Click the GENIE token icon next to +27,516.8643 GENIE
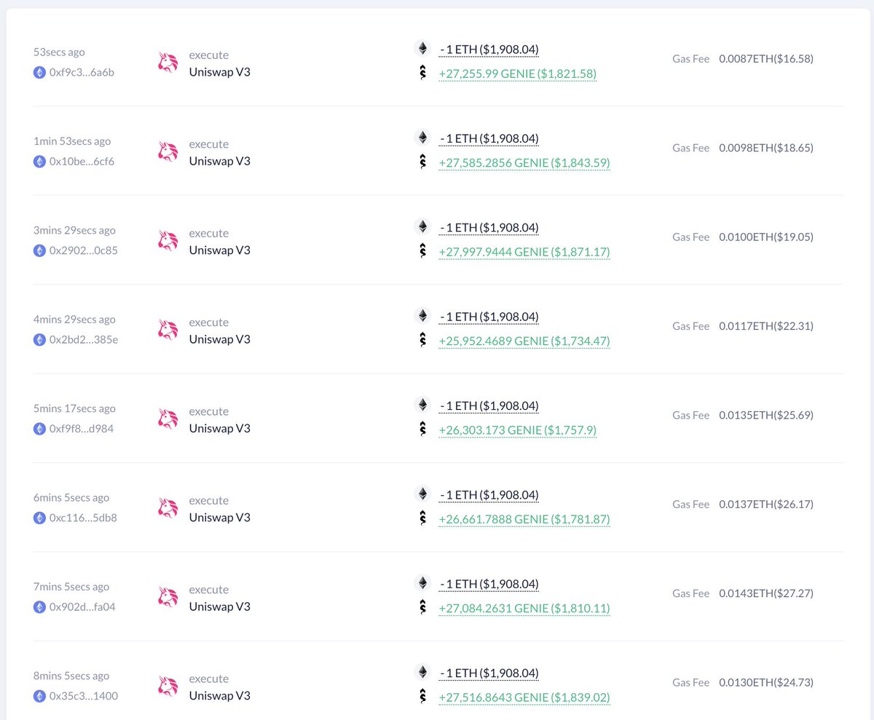874x720 pixels. pos(422,697)
